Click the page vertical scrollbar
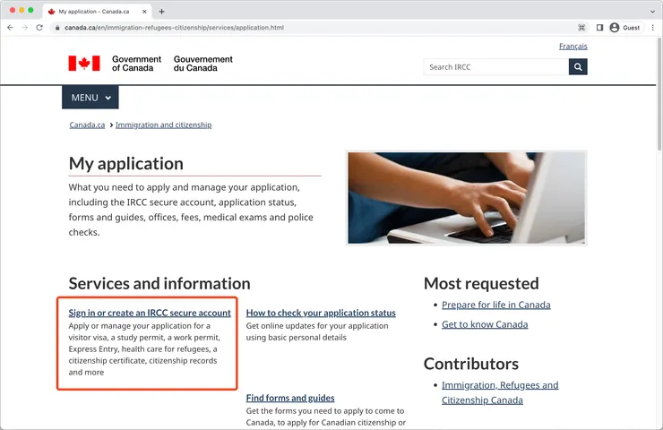 pyautogui.click(x=659, y=93)
